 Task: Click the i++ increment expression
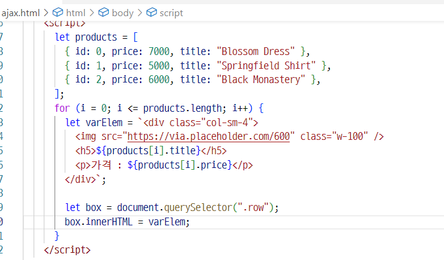pos(240,108)
